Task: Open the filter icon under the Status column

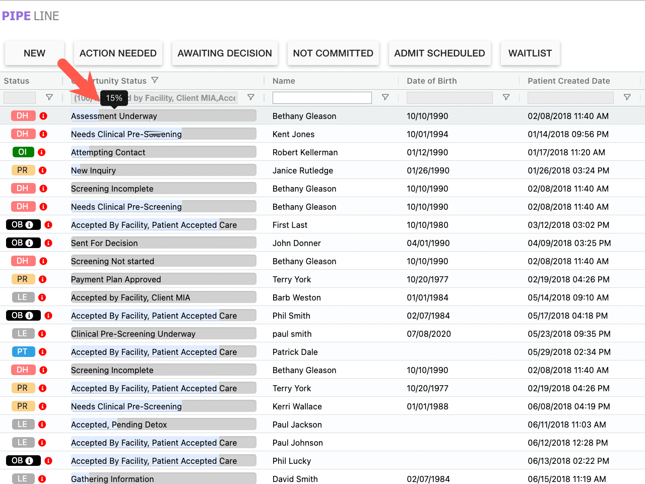Action: [x=49, y=97]
